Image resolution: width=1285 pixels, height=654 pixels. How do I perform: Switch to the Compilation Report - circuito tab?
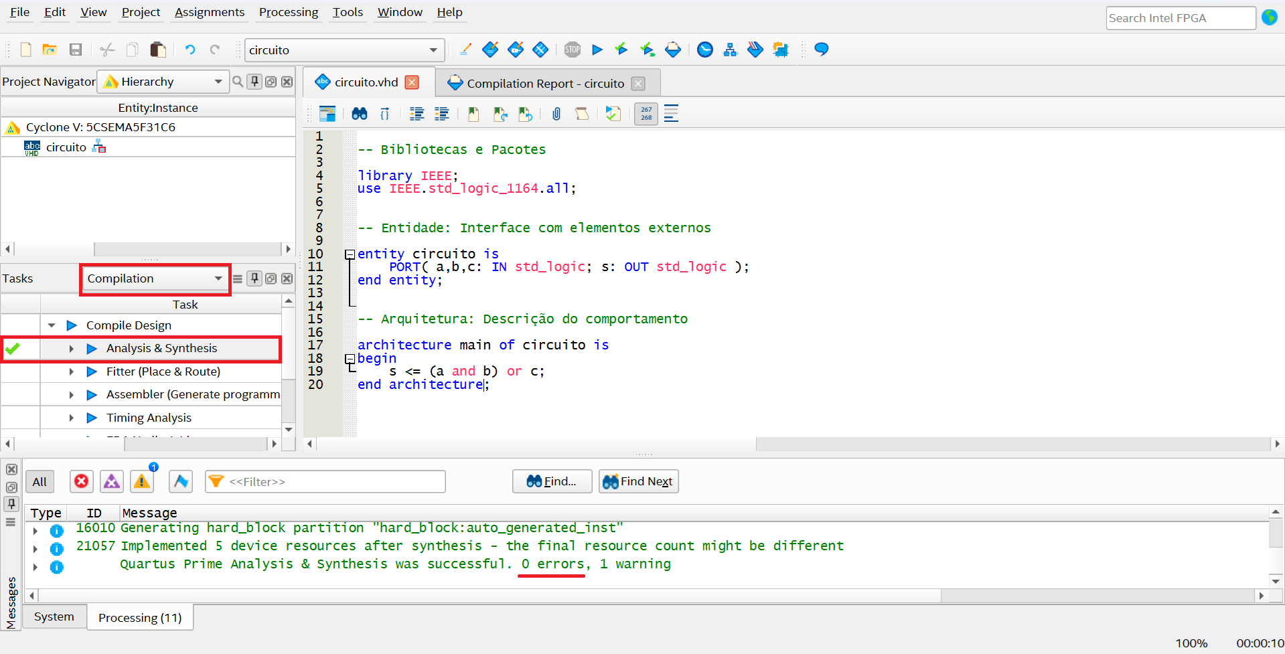pyautogui.click(x=544, y=83)
